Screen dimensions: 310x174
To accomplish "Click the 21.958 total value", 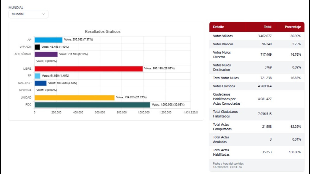I will [x=267, y=127].
